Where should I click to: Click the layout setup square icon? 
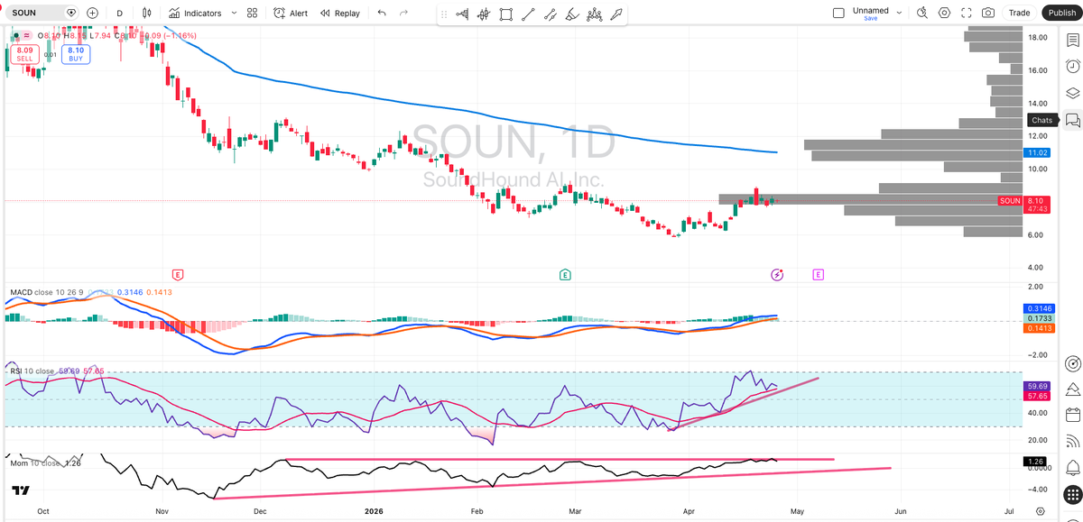[838, 13]
